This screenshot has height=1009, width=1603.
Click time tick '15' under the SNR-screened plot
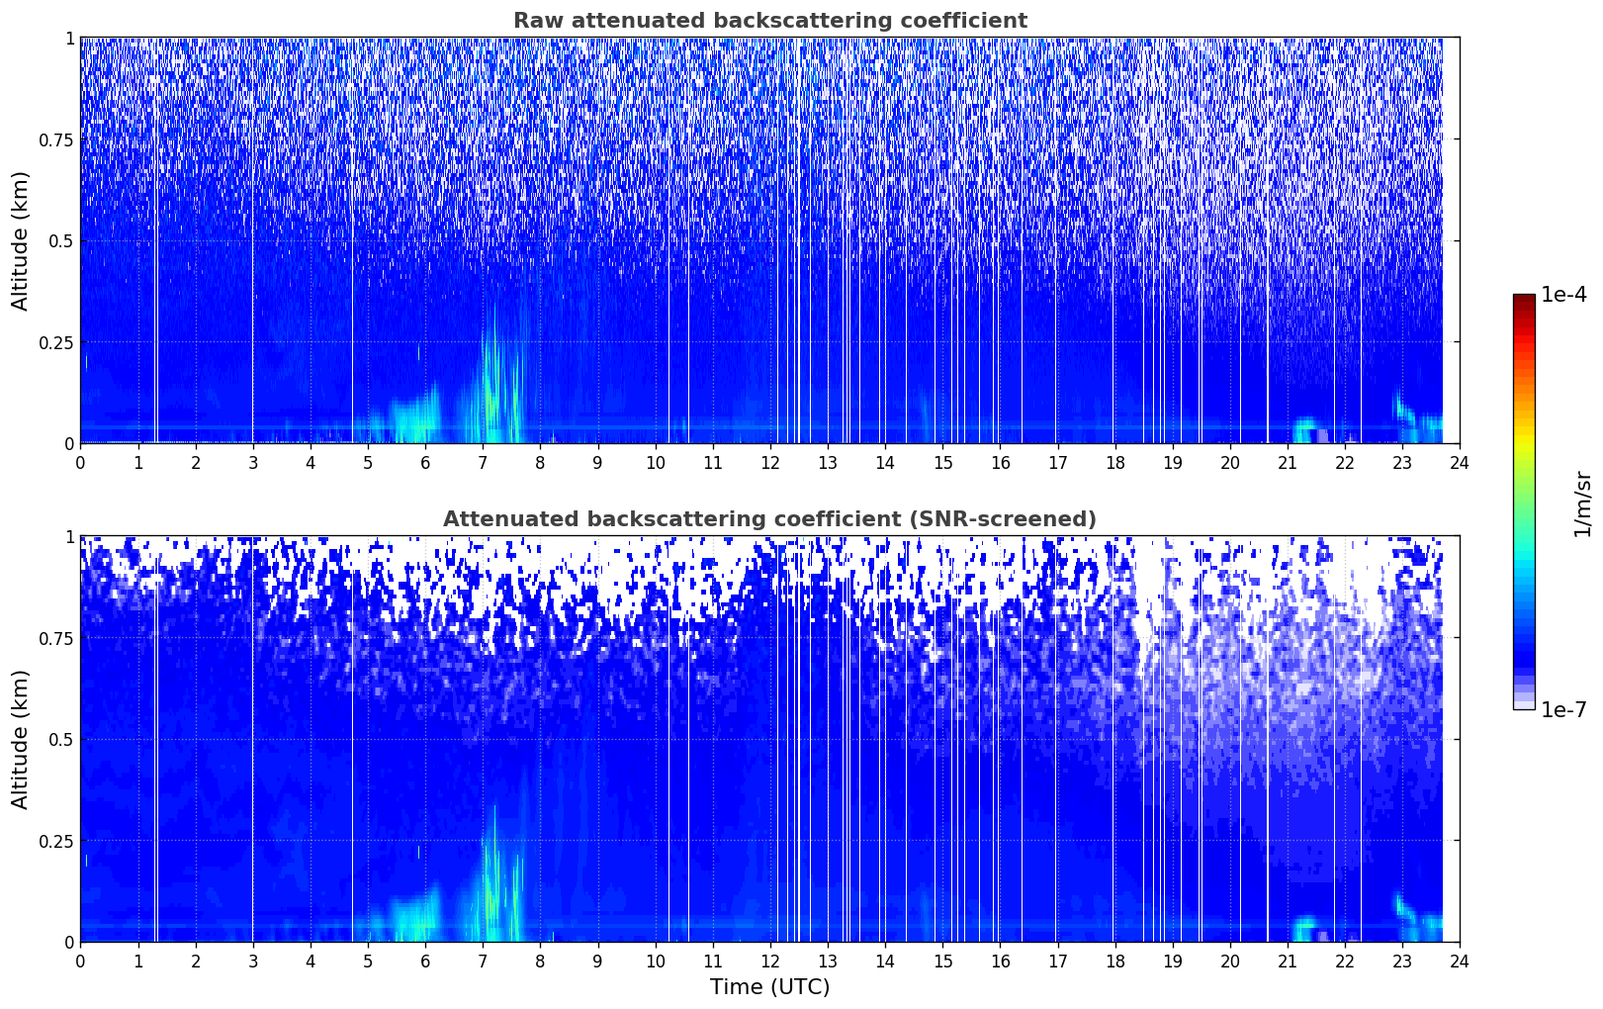tap(942, 961)
